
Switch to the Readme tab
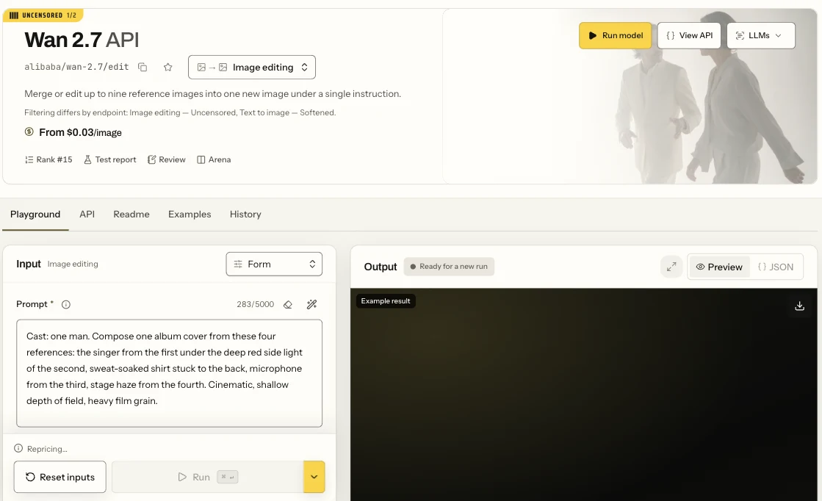[x=131, y=215]
